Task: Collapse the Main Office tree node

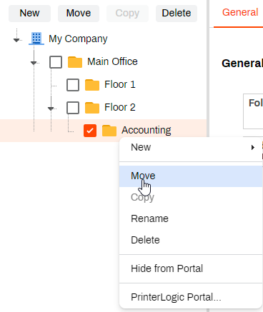Action: 34,63
